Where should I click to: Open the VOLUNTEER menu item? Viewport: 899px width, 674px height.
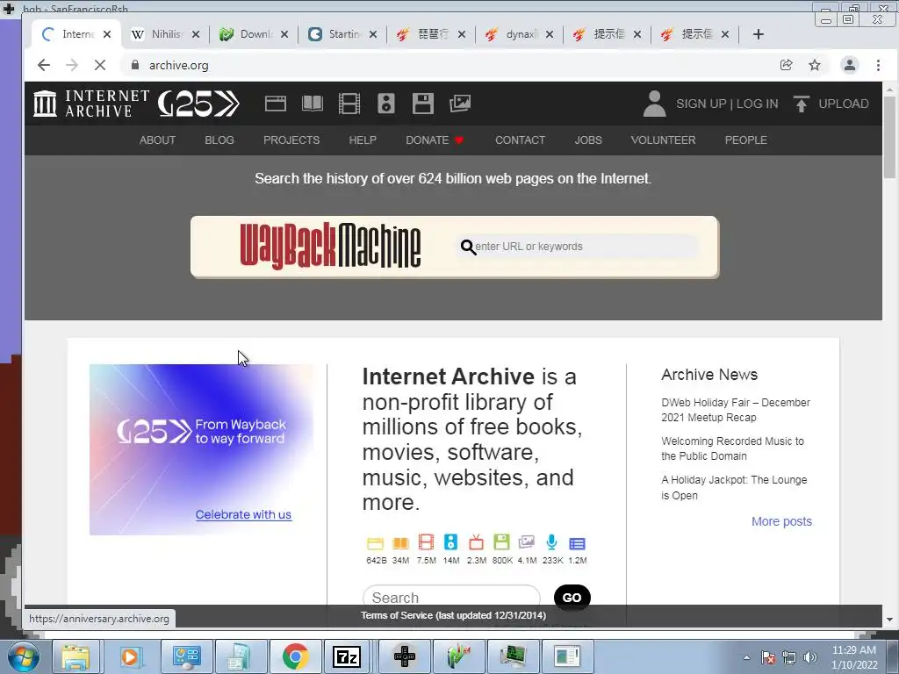click(x=664, y=140)
